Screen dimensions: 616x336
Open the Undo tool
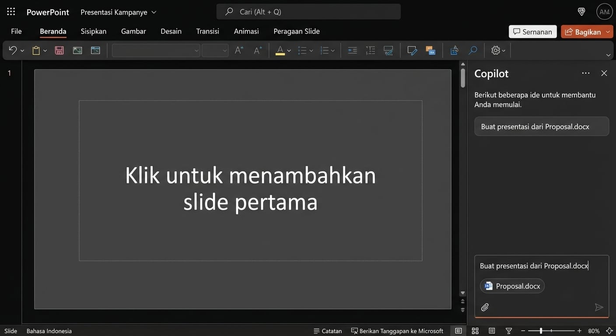tap(12, 49)
